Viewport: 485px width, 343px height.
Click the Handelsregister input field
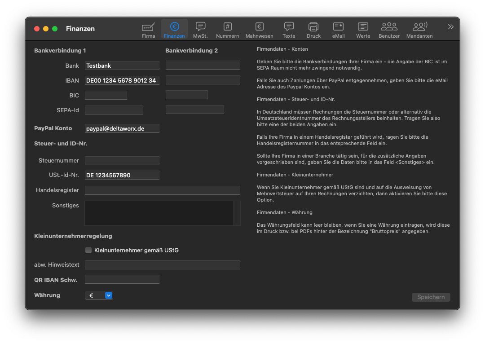pyautogui.click(x=162, y=190)
